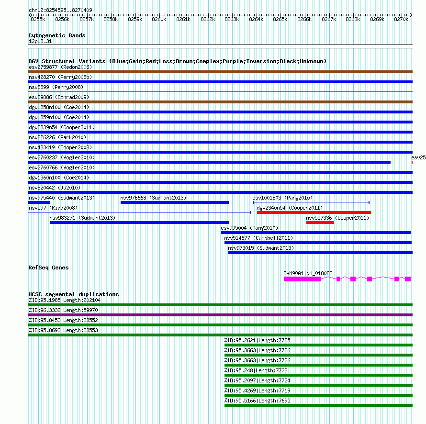Select the purple %ID:96.3332|Length:59970 duplication bar
Viewport: 426px width, 424px height.
point(220,315)
